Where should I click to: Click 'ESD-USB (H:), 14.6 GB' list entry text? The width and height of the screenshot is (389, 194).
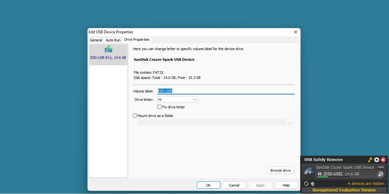coord(108,58)
